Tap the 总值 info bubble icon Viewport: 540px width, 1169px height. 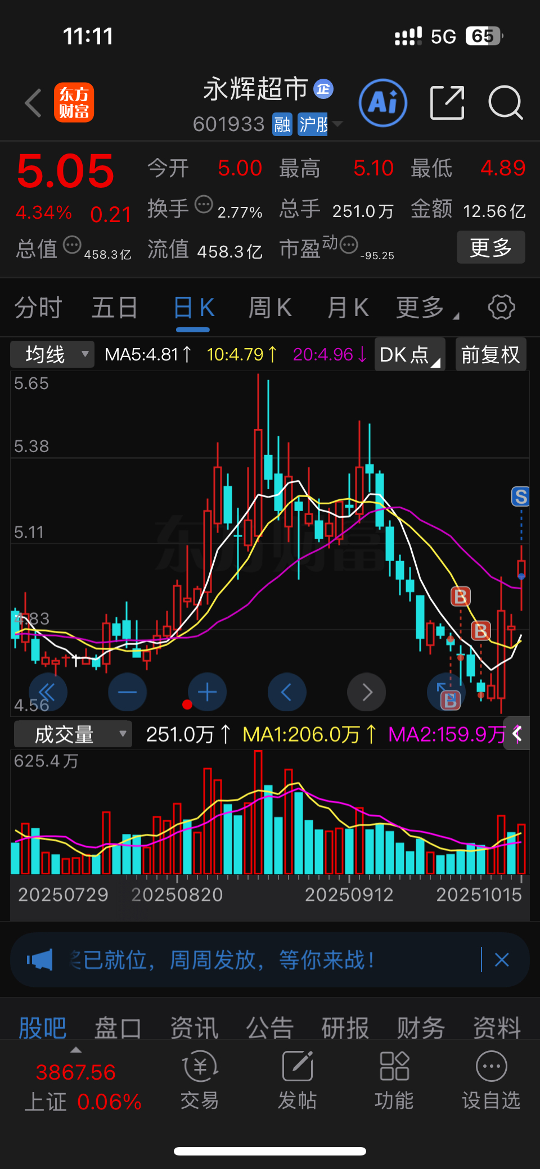pyautogui.click(x=72, y=245)
